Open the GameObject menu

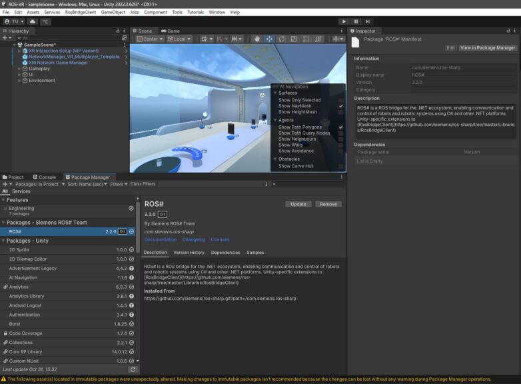113,12
